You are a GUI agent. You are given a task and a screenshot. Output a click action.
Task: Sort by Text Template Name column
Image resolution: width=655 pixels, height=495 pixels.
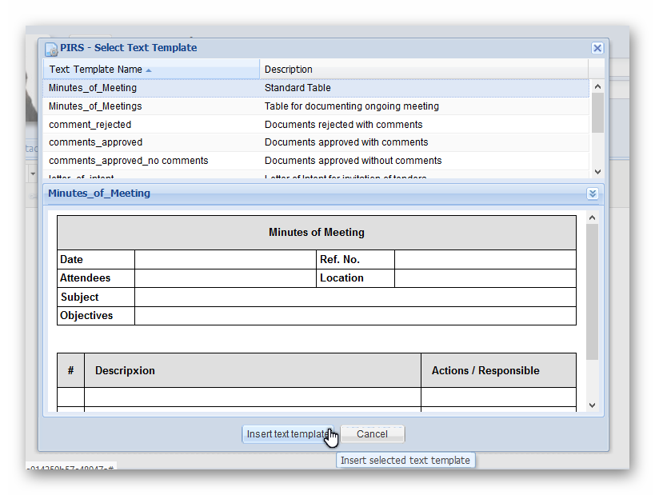(x=96, y=70)
